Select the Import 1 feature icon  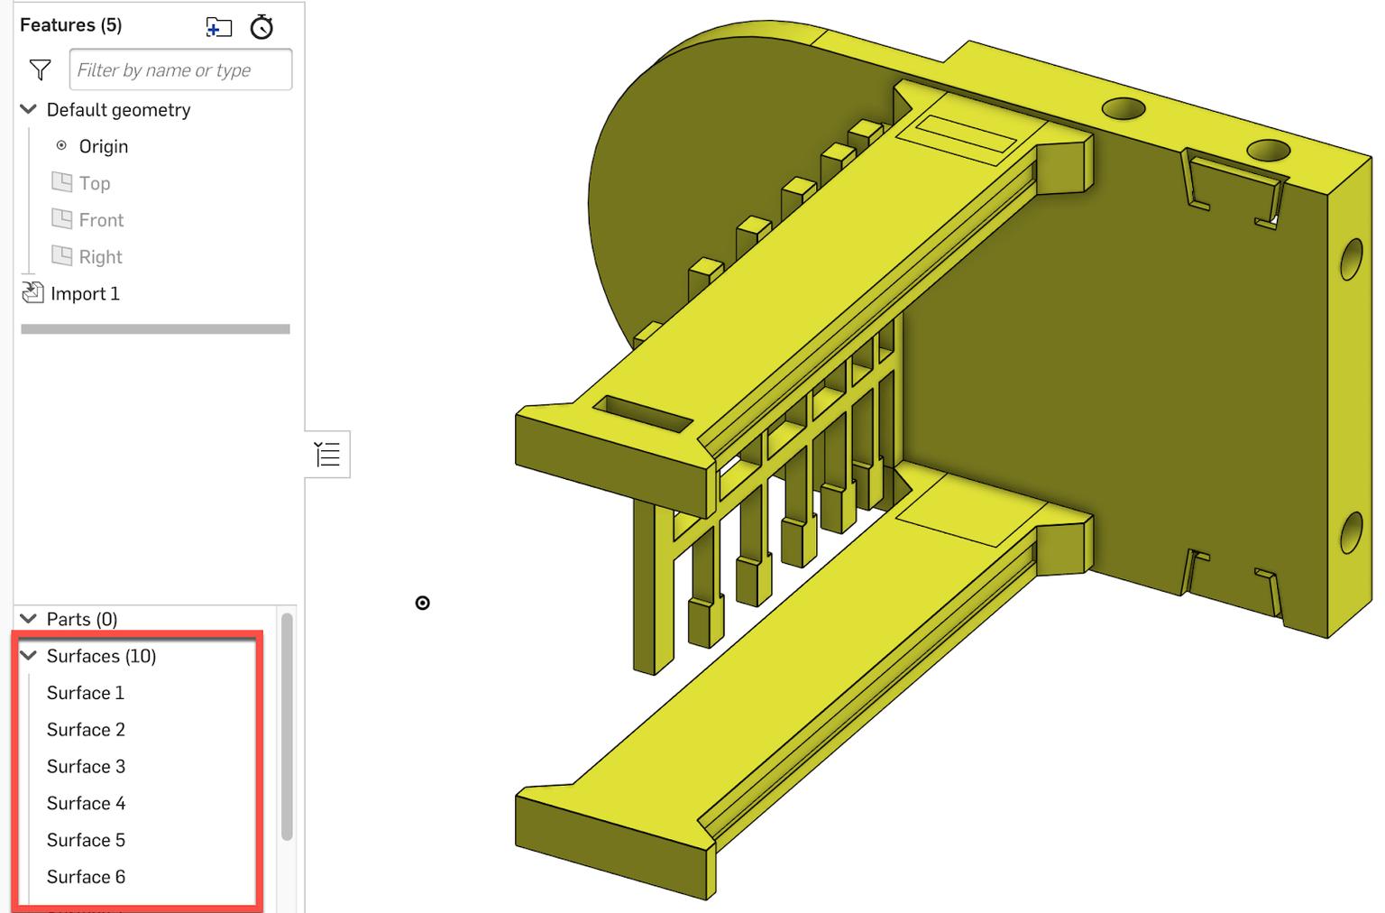click(32, 292)
